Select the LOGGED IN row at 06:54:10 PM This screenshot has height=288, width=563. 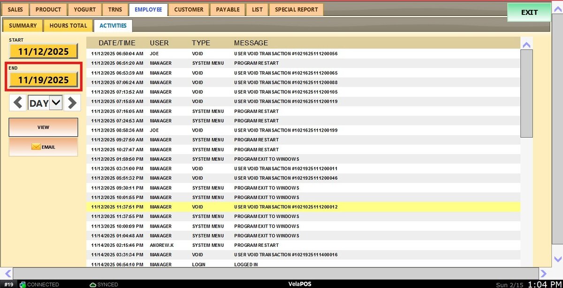coord(303,264)
